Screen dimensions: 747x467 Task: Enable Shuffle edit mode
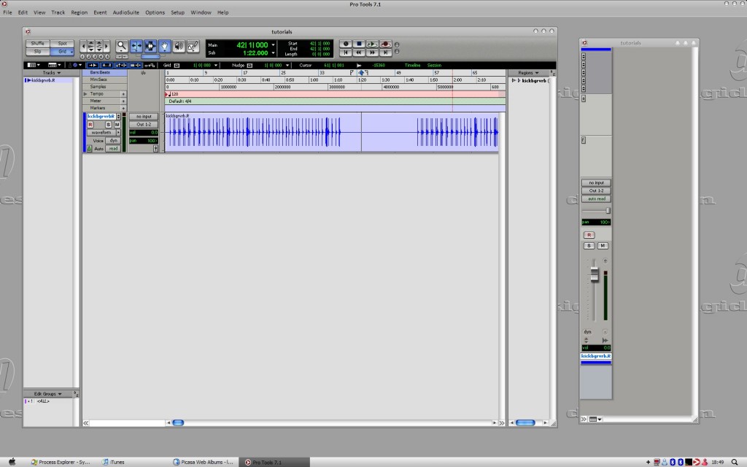coord(37,44)
